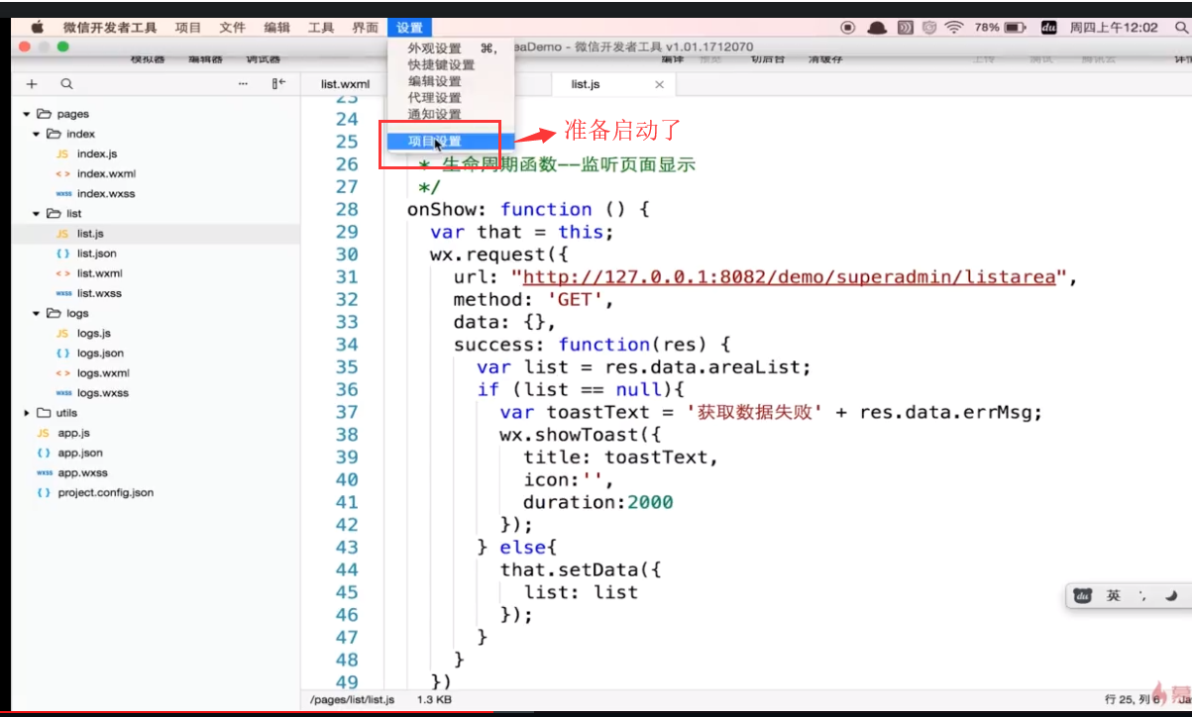Open the 界面 menu
Image resolution: width=1192 pixels, height=717 pixels.
[365, 28]
